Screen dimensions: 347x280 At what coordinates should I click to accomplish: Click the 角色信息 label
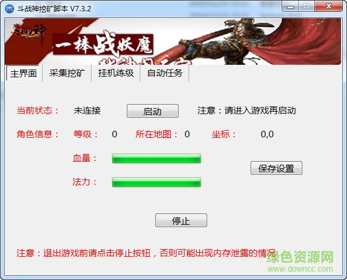click(x=37, y=134)
